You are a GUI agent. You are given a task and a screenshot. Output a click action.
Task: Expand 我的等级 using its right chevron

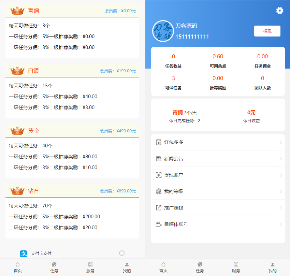(281, 191)
